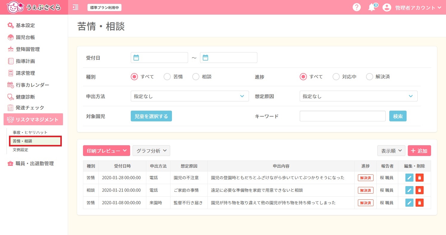Click the 職員・出退勤管理 briefcase icon
Image resolution: width=446 pixels, height=235 pixels.
coord(10,163)
